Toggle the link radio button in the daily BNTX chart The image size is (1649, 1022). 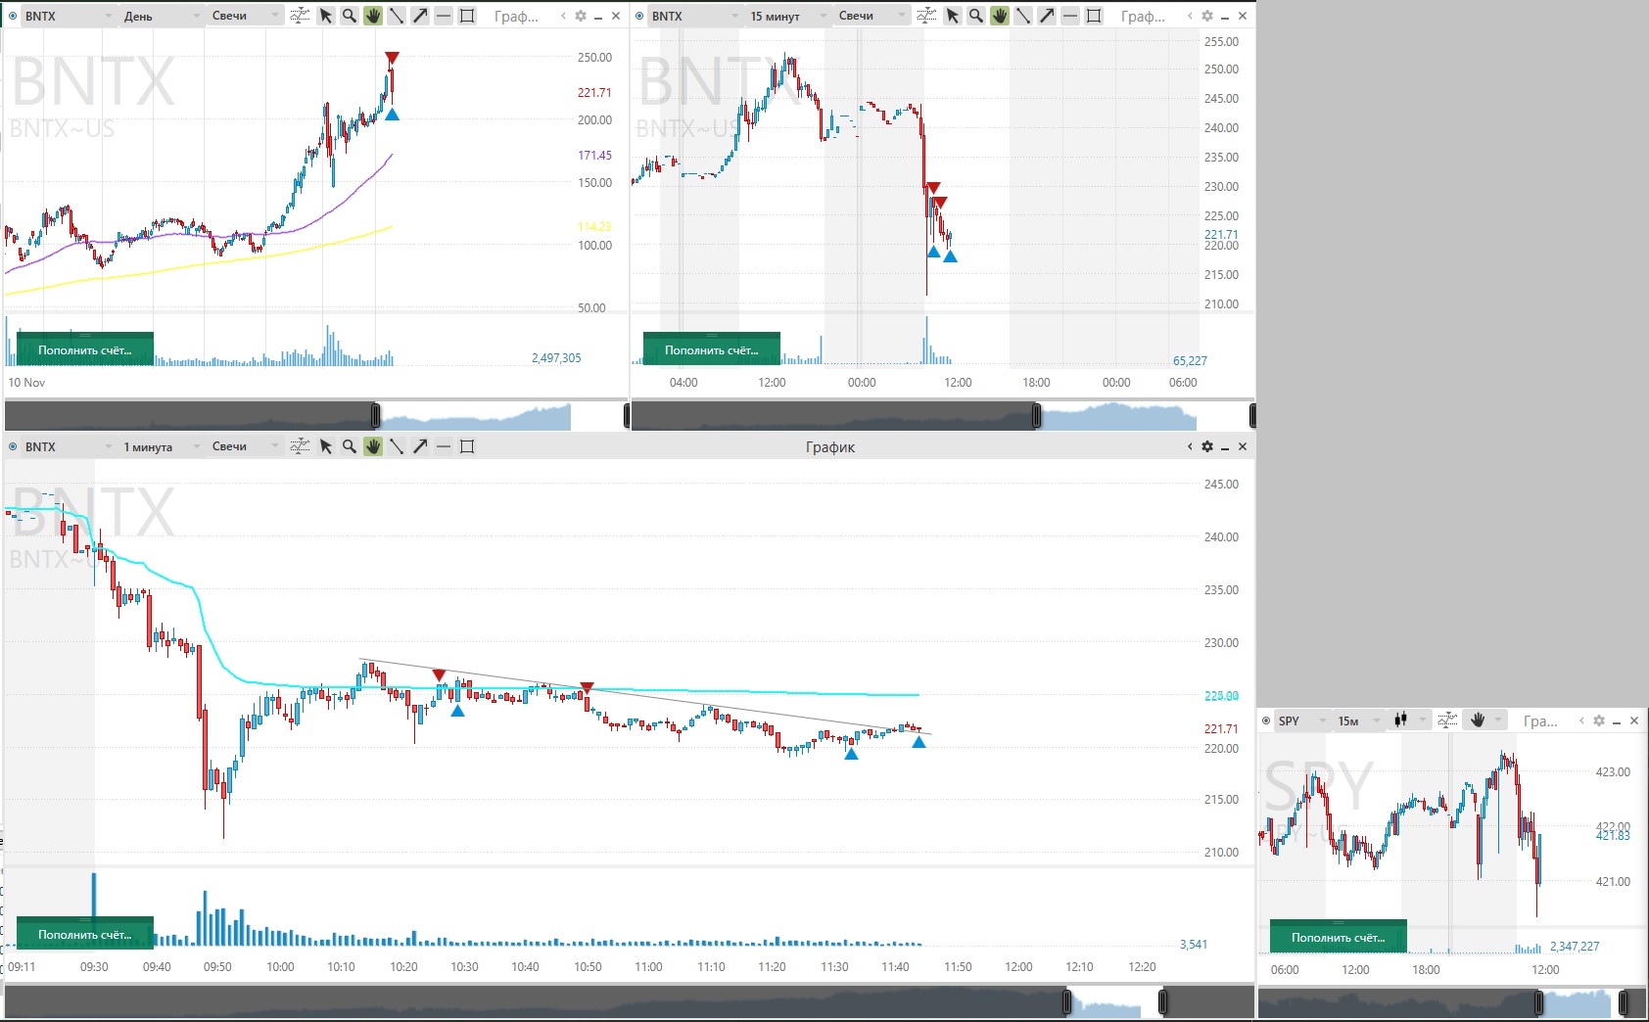click(x=13, y=16)
